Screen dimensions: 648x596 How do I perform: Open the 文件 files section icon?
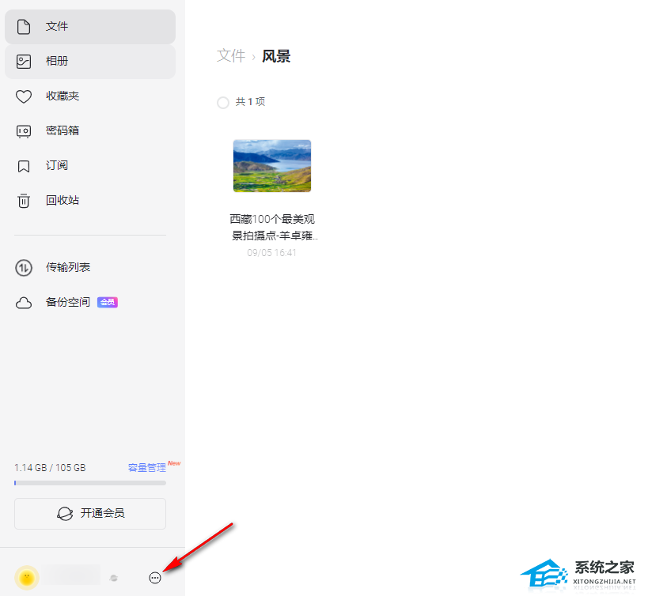(24, 26)
